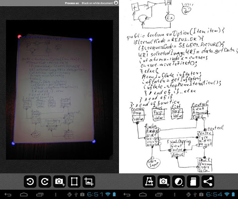Apply crop with the crop icon

pyautogui.click(x=88, y=181)
